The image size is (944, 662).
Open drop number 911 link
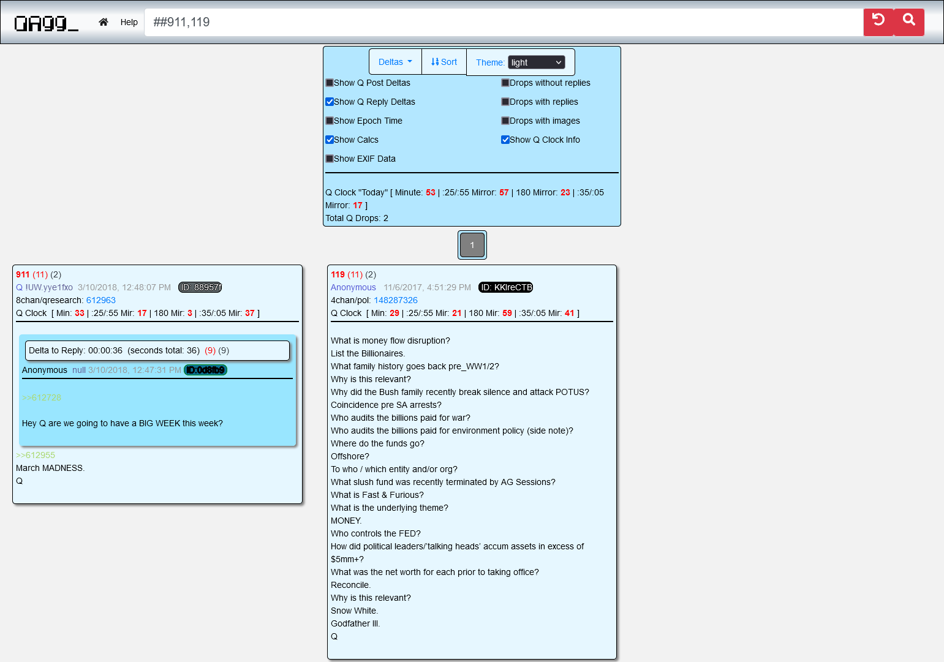23,274
